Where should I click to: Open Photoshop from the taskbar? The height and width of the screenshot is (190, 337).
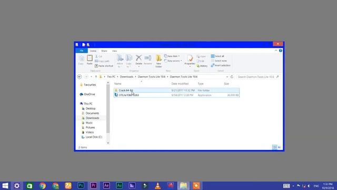pos(81,186)
